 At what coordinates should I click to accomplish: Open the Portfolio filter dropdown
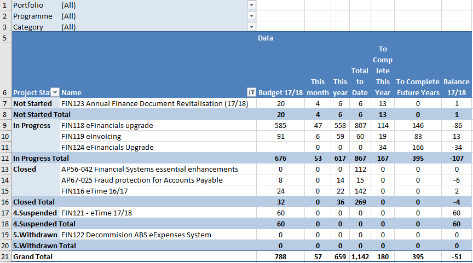[251, 5]
